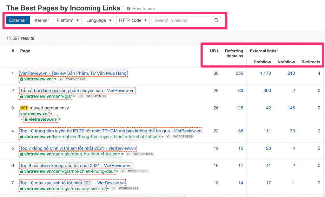Click the EN language badge on danh-gia row
This screenshot has width=325, height=197.
81,96
